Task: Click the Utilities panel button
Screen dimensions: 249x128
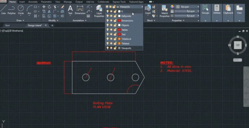Action: [217, 11]
